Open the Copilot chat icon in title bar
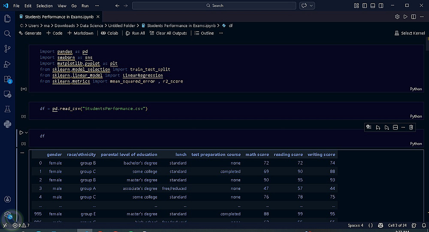Screen dimensions: 429x232 (304, 6)
